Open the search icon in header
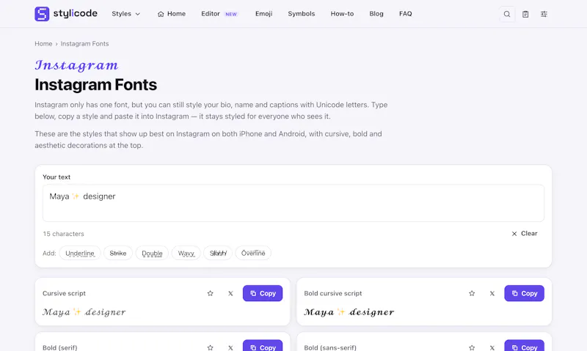Image resolution: width=587 pixels, height=351 pixels. [x=507, y=14]
